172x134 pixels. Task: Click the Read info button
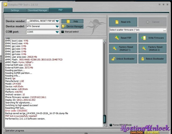click(123, 22)
